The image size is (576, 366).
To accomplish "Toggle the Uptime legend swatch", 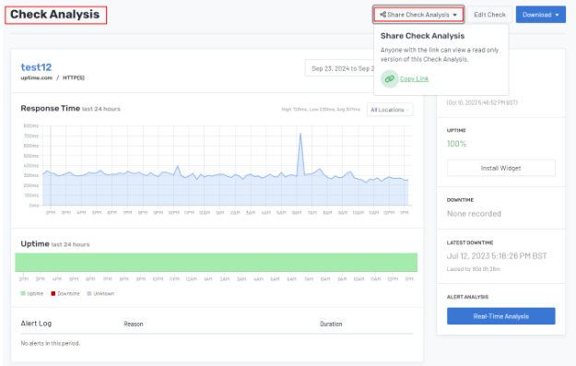I will [x=23, y=293].
